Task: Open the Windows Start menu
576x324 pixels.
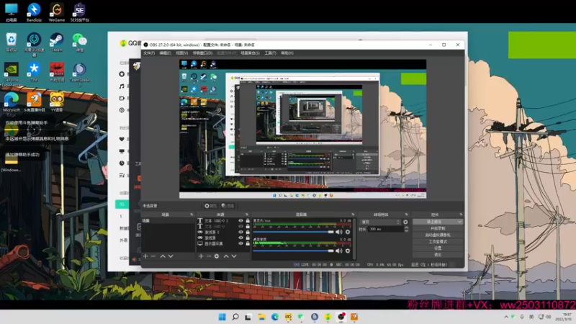Action: [222, 317]
